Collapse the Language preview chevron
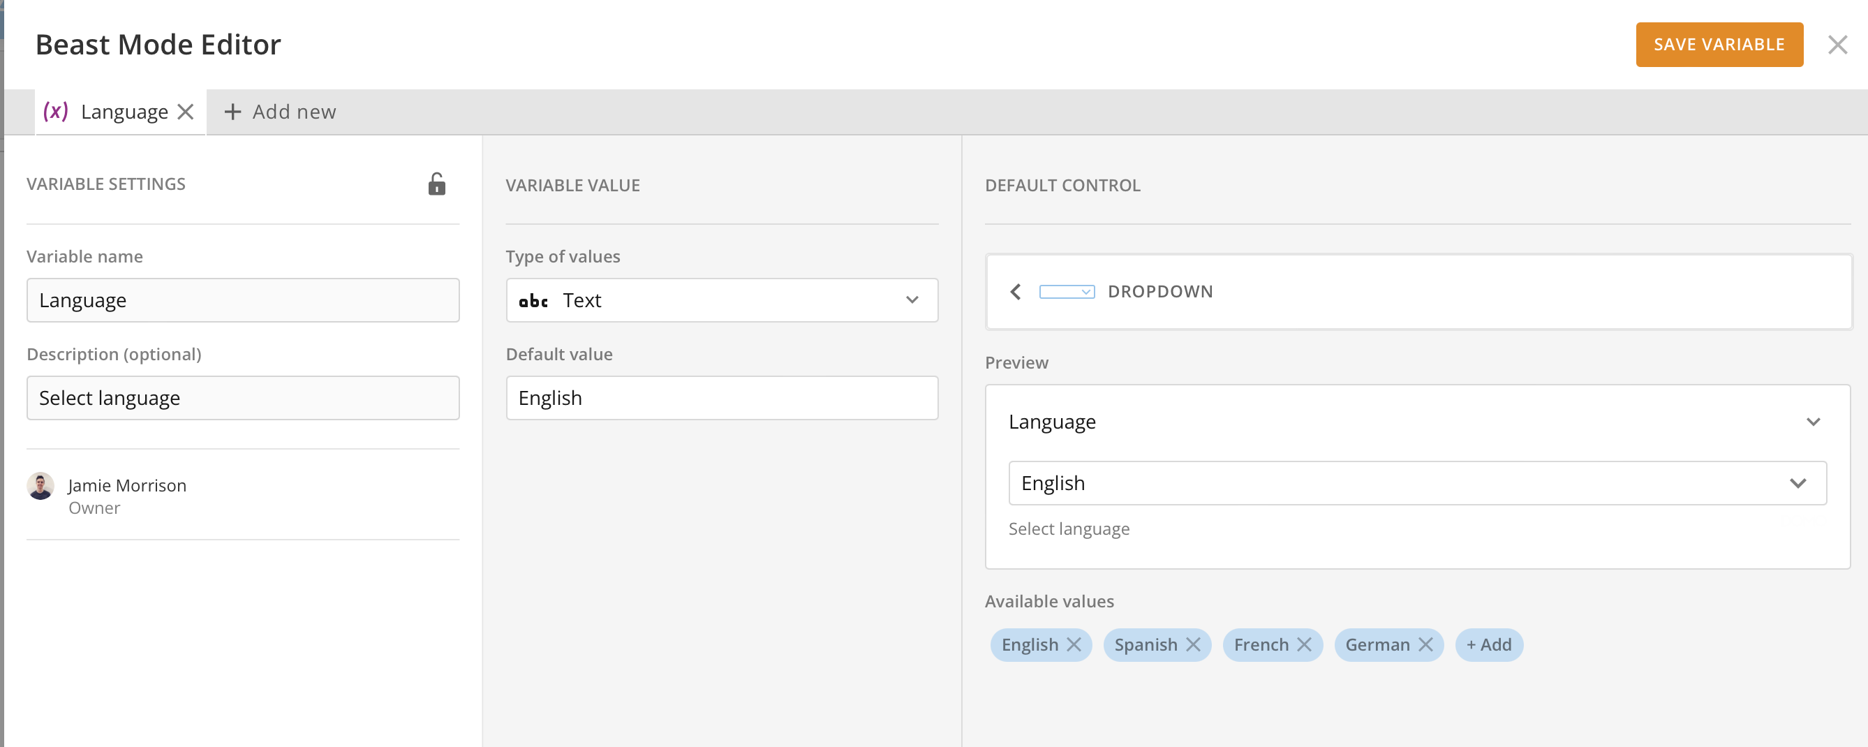1868x747 pixels. click(x=1813, y=422)
